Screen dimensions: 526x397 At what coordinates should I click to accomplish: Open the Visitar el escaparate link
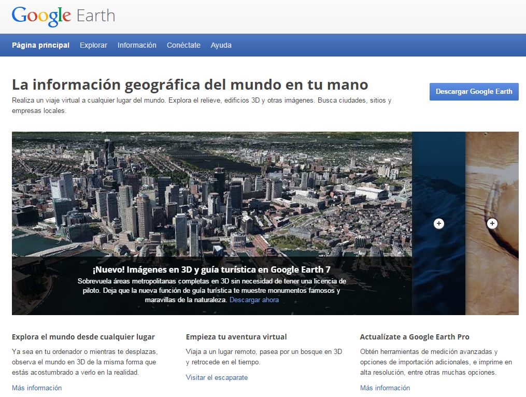coord(217,377)
